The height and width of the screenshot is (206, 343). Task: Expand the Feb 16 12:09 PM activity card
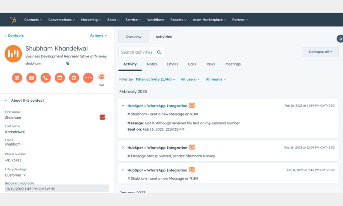coord(123,148)
